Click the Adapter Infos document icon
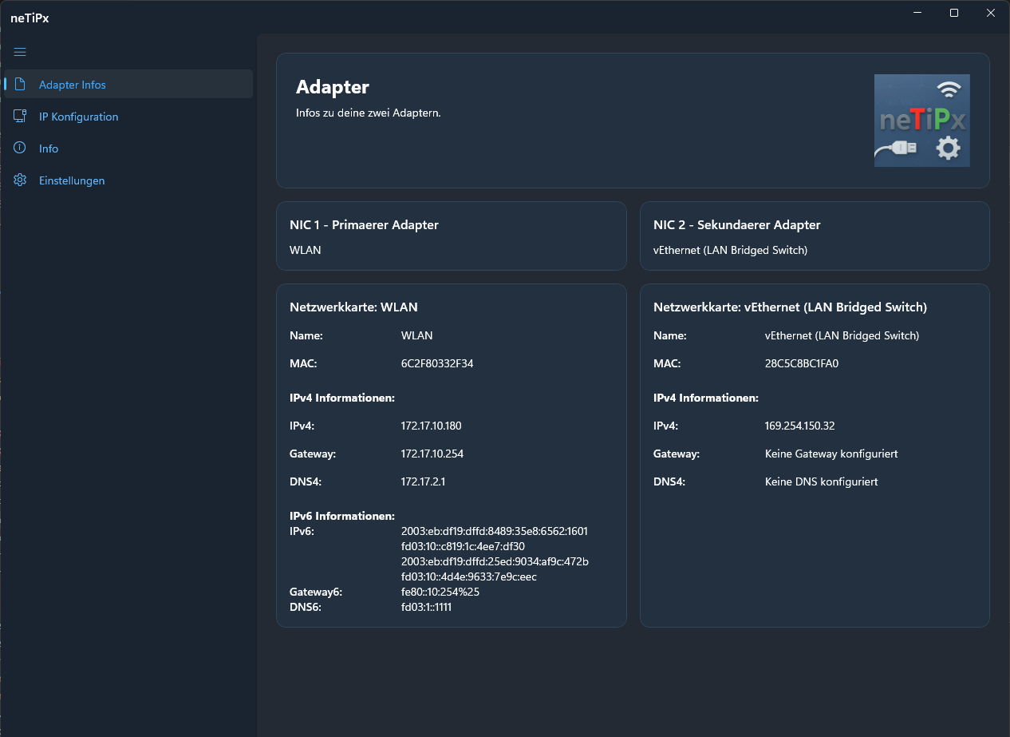1010x737 pixels. tap(21, 85)
